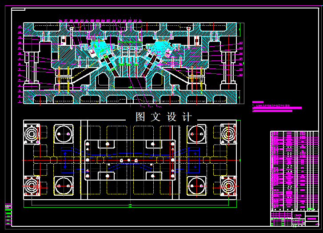This screenshot has height=233, width=323.
Task: Select part number label 10
Action: (x=20, y=54)
